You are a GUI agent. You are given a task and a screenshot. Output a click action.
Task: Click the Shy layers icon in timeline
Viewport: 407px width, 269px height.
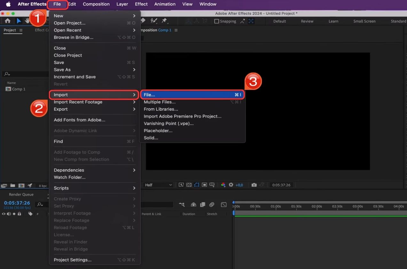pos(193,205)
